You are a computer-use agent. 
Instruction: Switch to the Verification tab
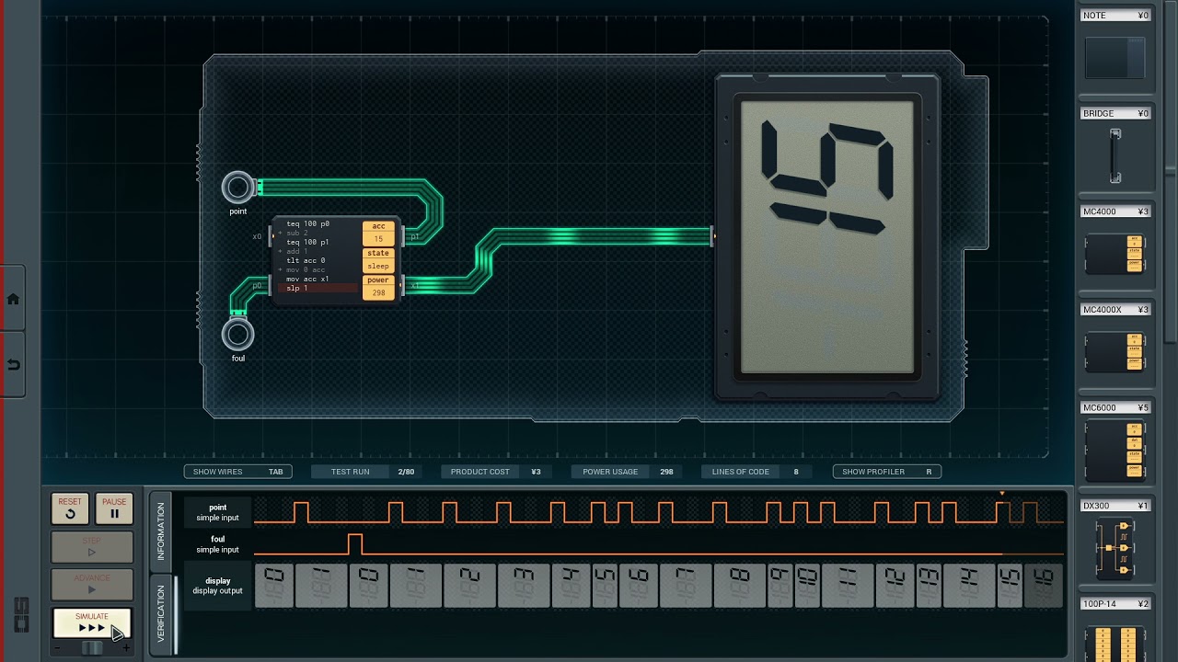(160, 613)
